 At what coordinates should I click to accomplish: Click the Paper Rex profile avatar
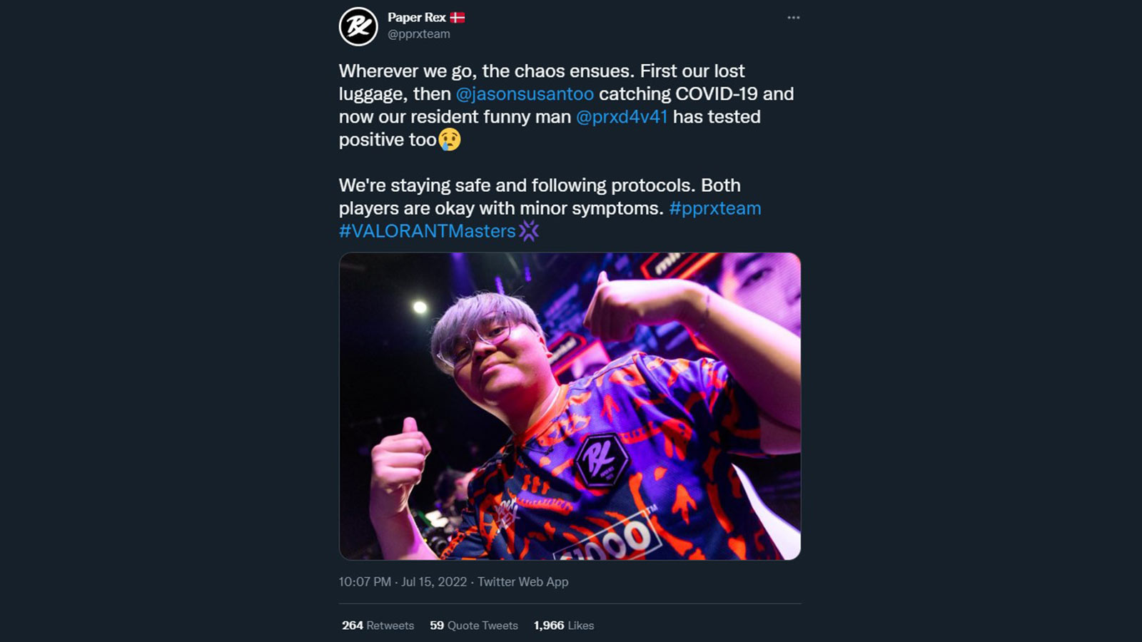(358, 27)
